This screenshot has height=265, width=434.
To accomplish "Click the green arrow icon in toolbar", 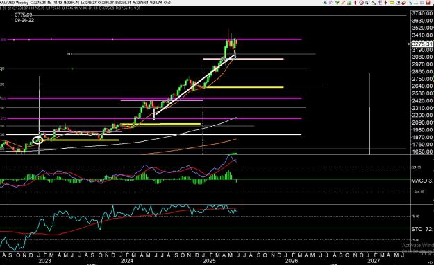I will point(337,3).
